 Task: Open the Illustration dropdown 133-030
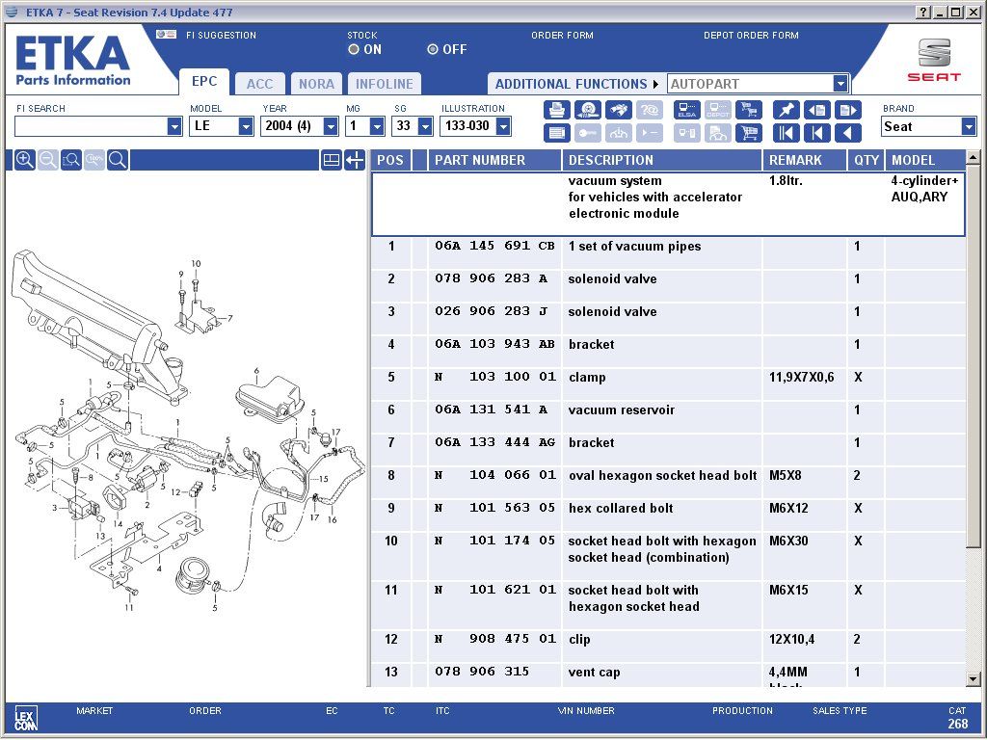click(x=503, y=126)
